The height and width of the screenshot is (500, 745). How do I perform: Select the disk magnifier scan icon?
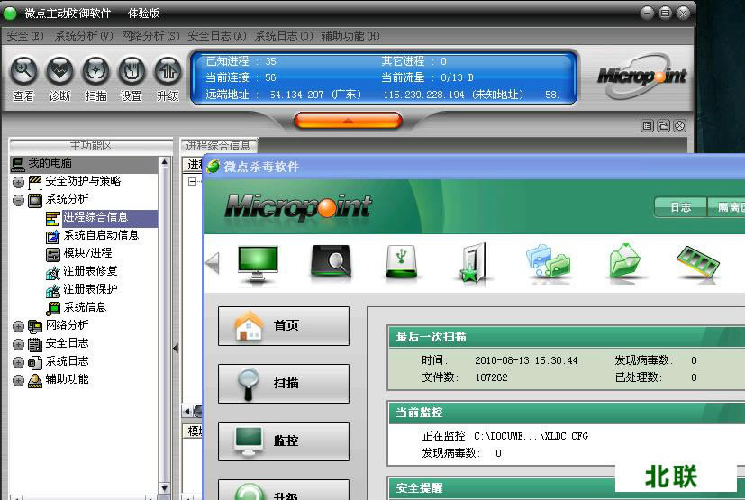[x=331, y=262]
